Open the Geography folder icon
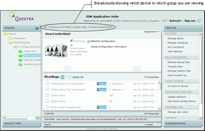The height and width of the screenshot is (131, 205). pos(10,38)
